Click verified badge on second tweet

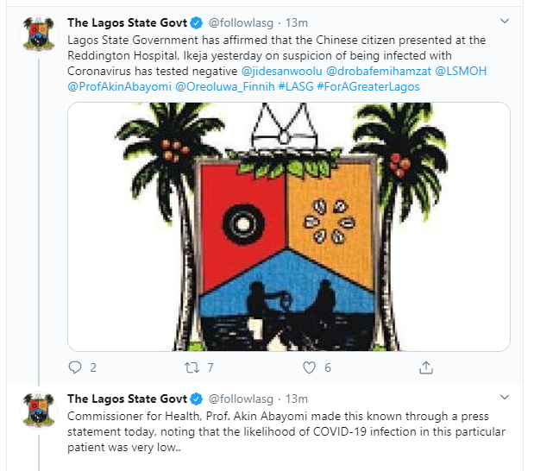pyautogui.click(x=196, y=399)
